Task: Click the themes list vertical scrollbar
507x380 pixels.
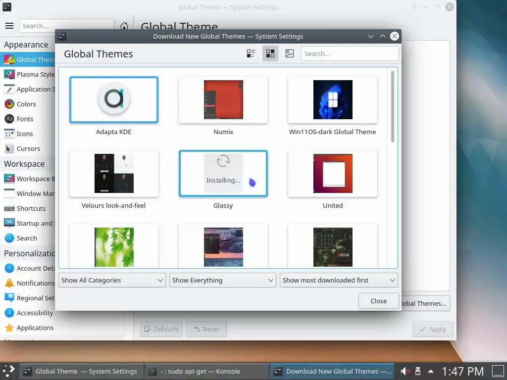Action: [x=393, y=107]
